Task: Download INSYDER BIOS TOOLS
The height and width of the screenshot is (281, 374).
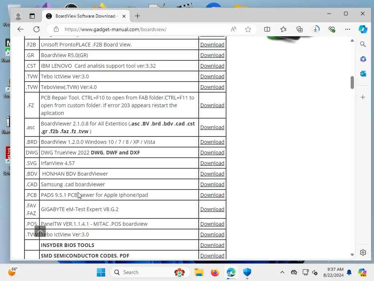Action: 212,245
